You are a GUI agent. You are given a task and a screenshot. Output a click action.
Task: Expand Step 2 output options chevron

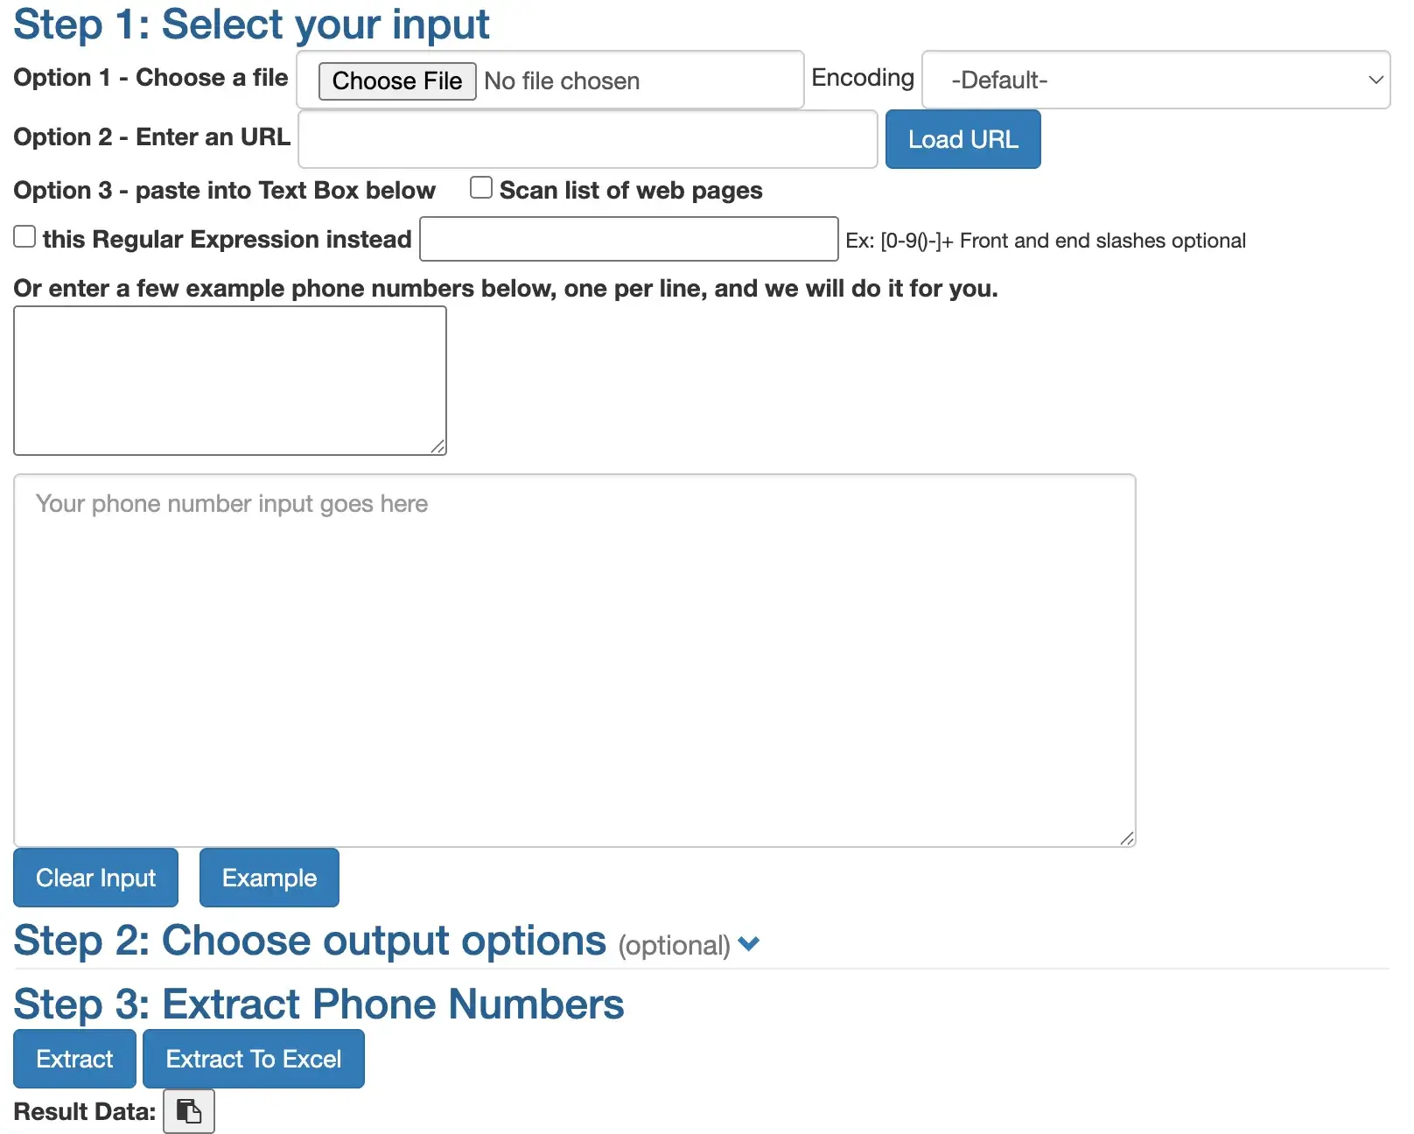(x=749, y=944)
